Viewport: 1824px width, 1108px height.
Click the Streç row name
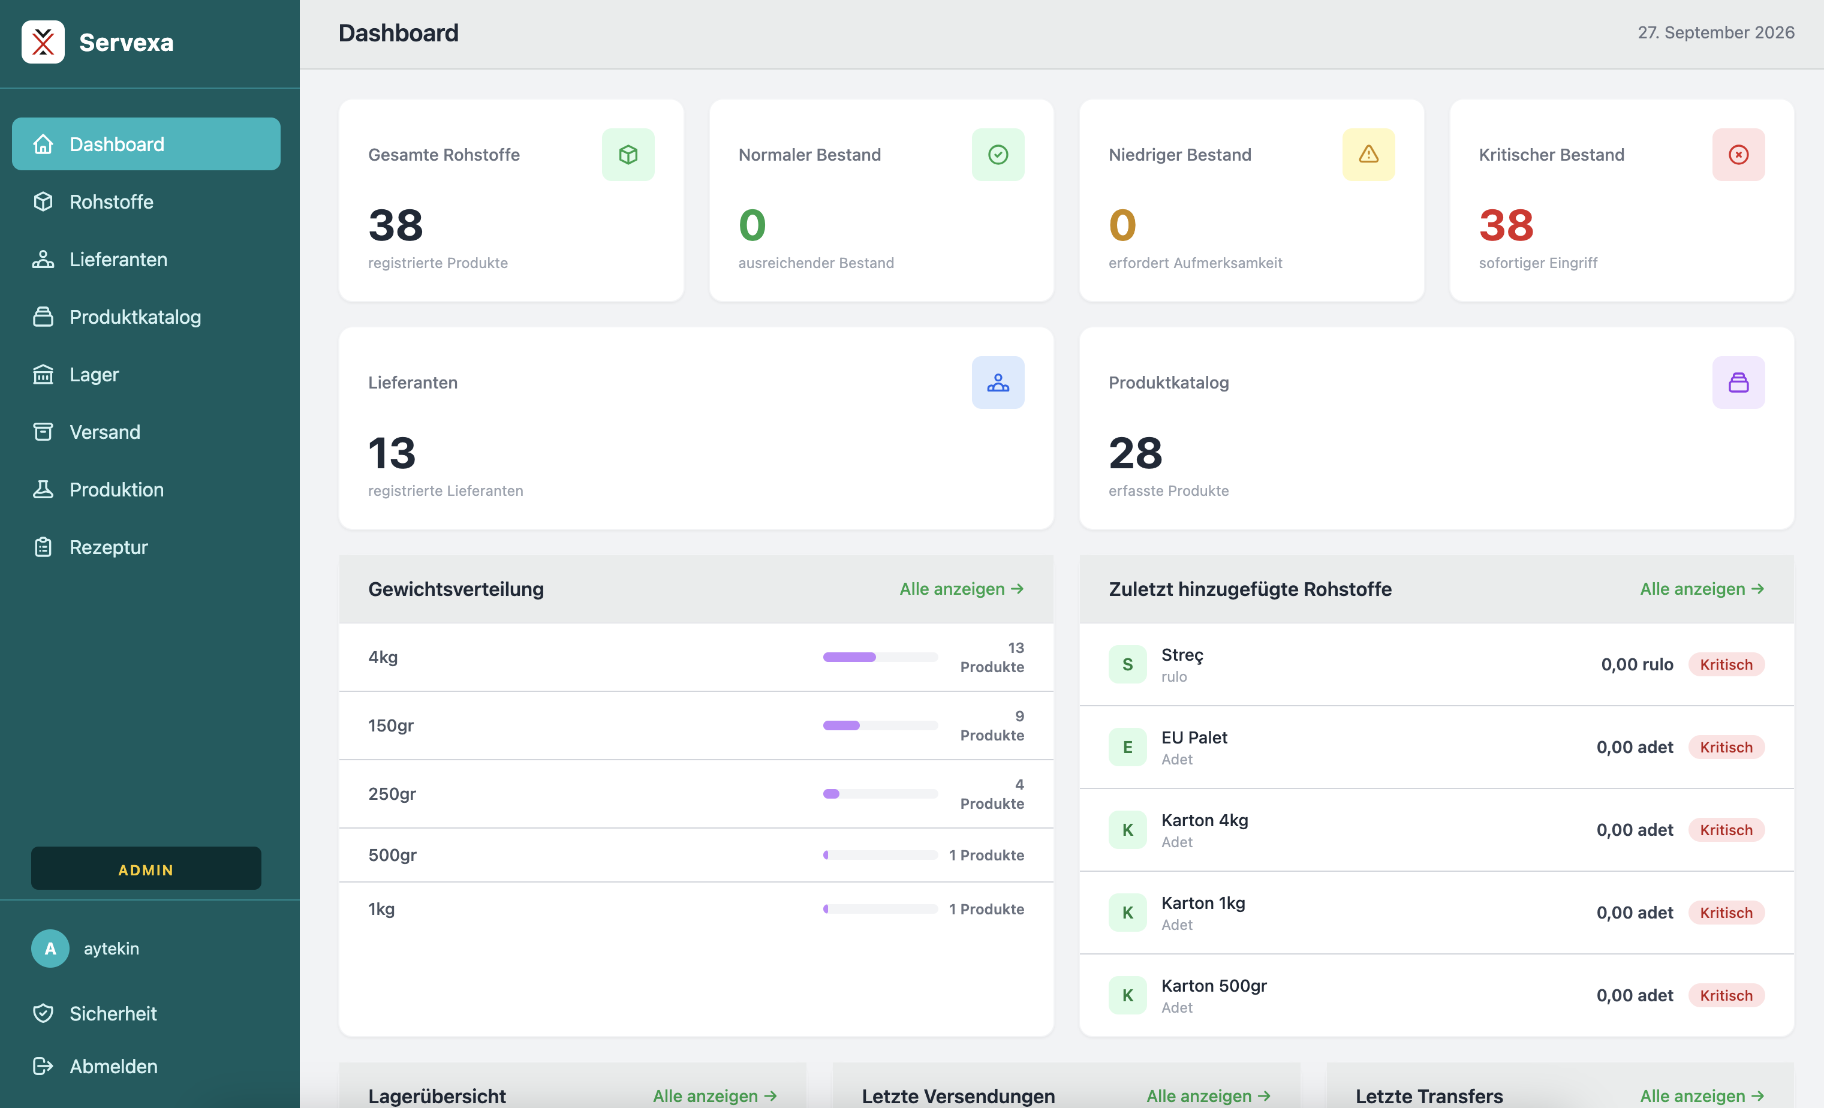coord(1182,654)
